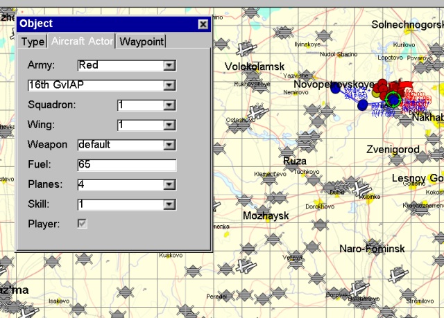The image size is (444, 318).
Task: Open the Army dropdown showing Red
Action: point(169,66)
